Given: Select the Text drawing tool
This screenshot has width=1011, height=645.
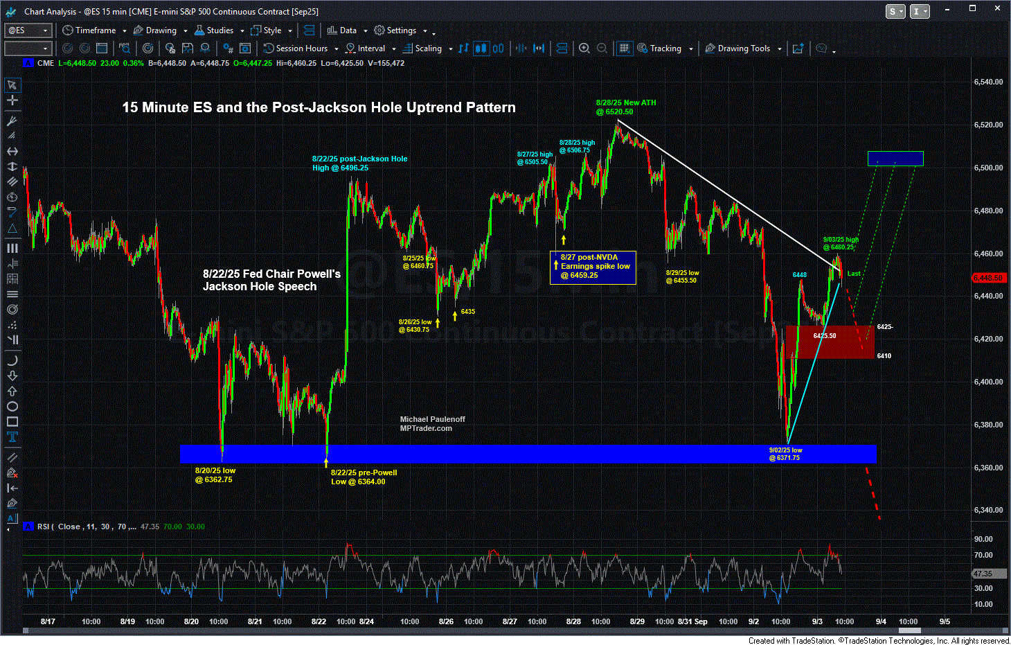Looking at the screenshot, I should 12,437.
